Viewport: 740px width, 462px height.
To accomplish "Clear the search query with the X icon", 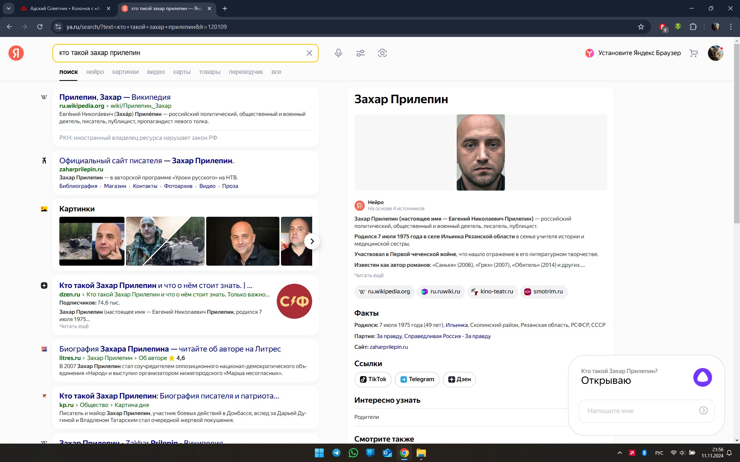I will click(x=309, y=53).
